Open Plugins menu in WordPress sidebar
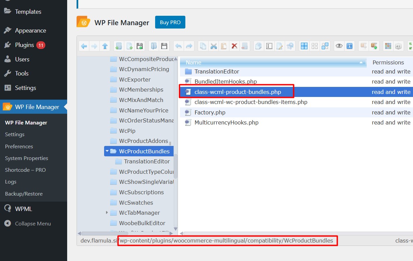The image size is (413, 261). click(x=25, y=45)
